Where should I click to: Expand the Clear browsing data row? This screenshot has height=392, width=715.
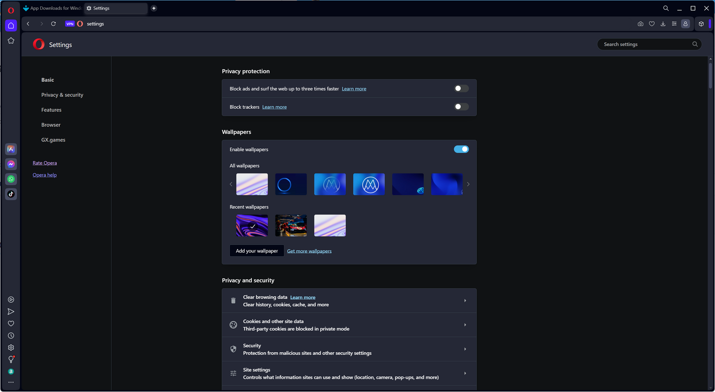click(x=349, y=301)
